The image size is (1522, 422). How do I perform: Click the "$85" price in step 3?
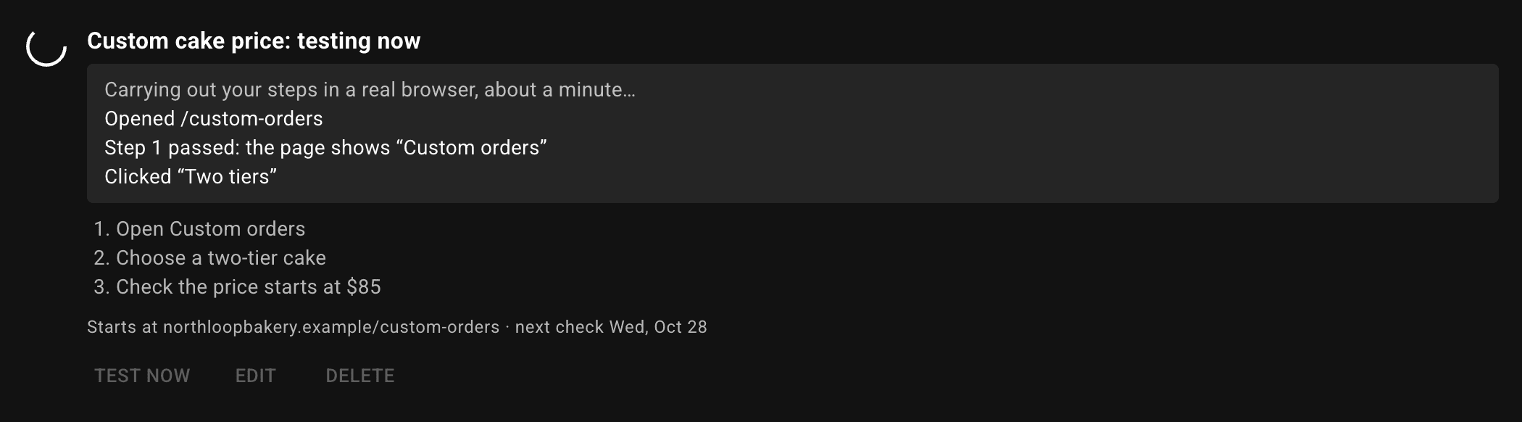click(x=364, y=287)
